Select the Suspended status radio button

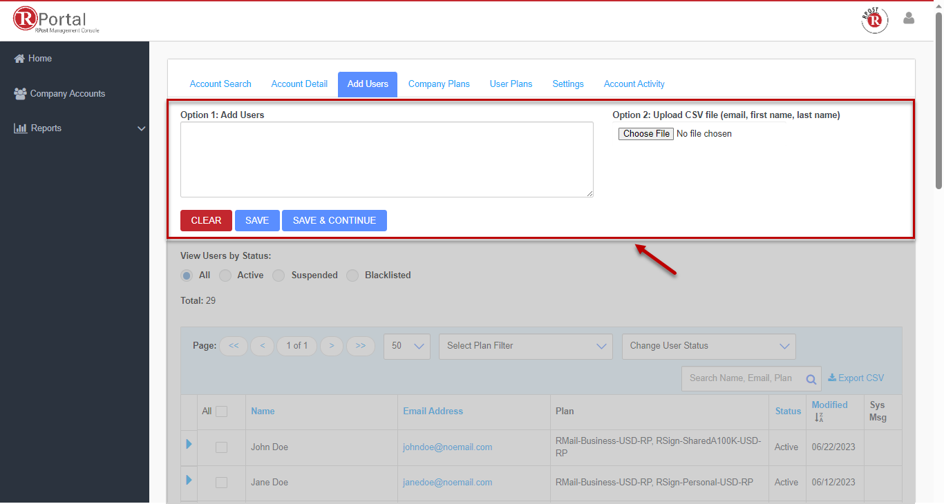point(279,275)
